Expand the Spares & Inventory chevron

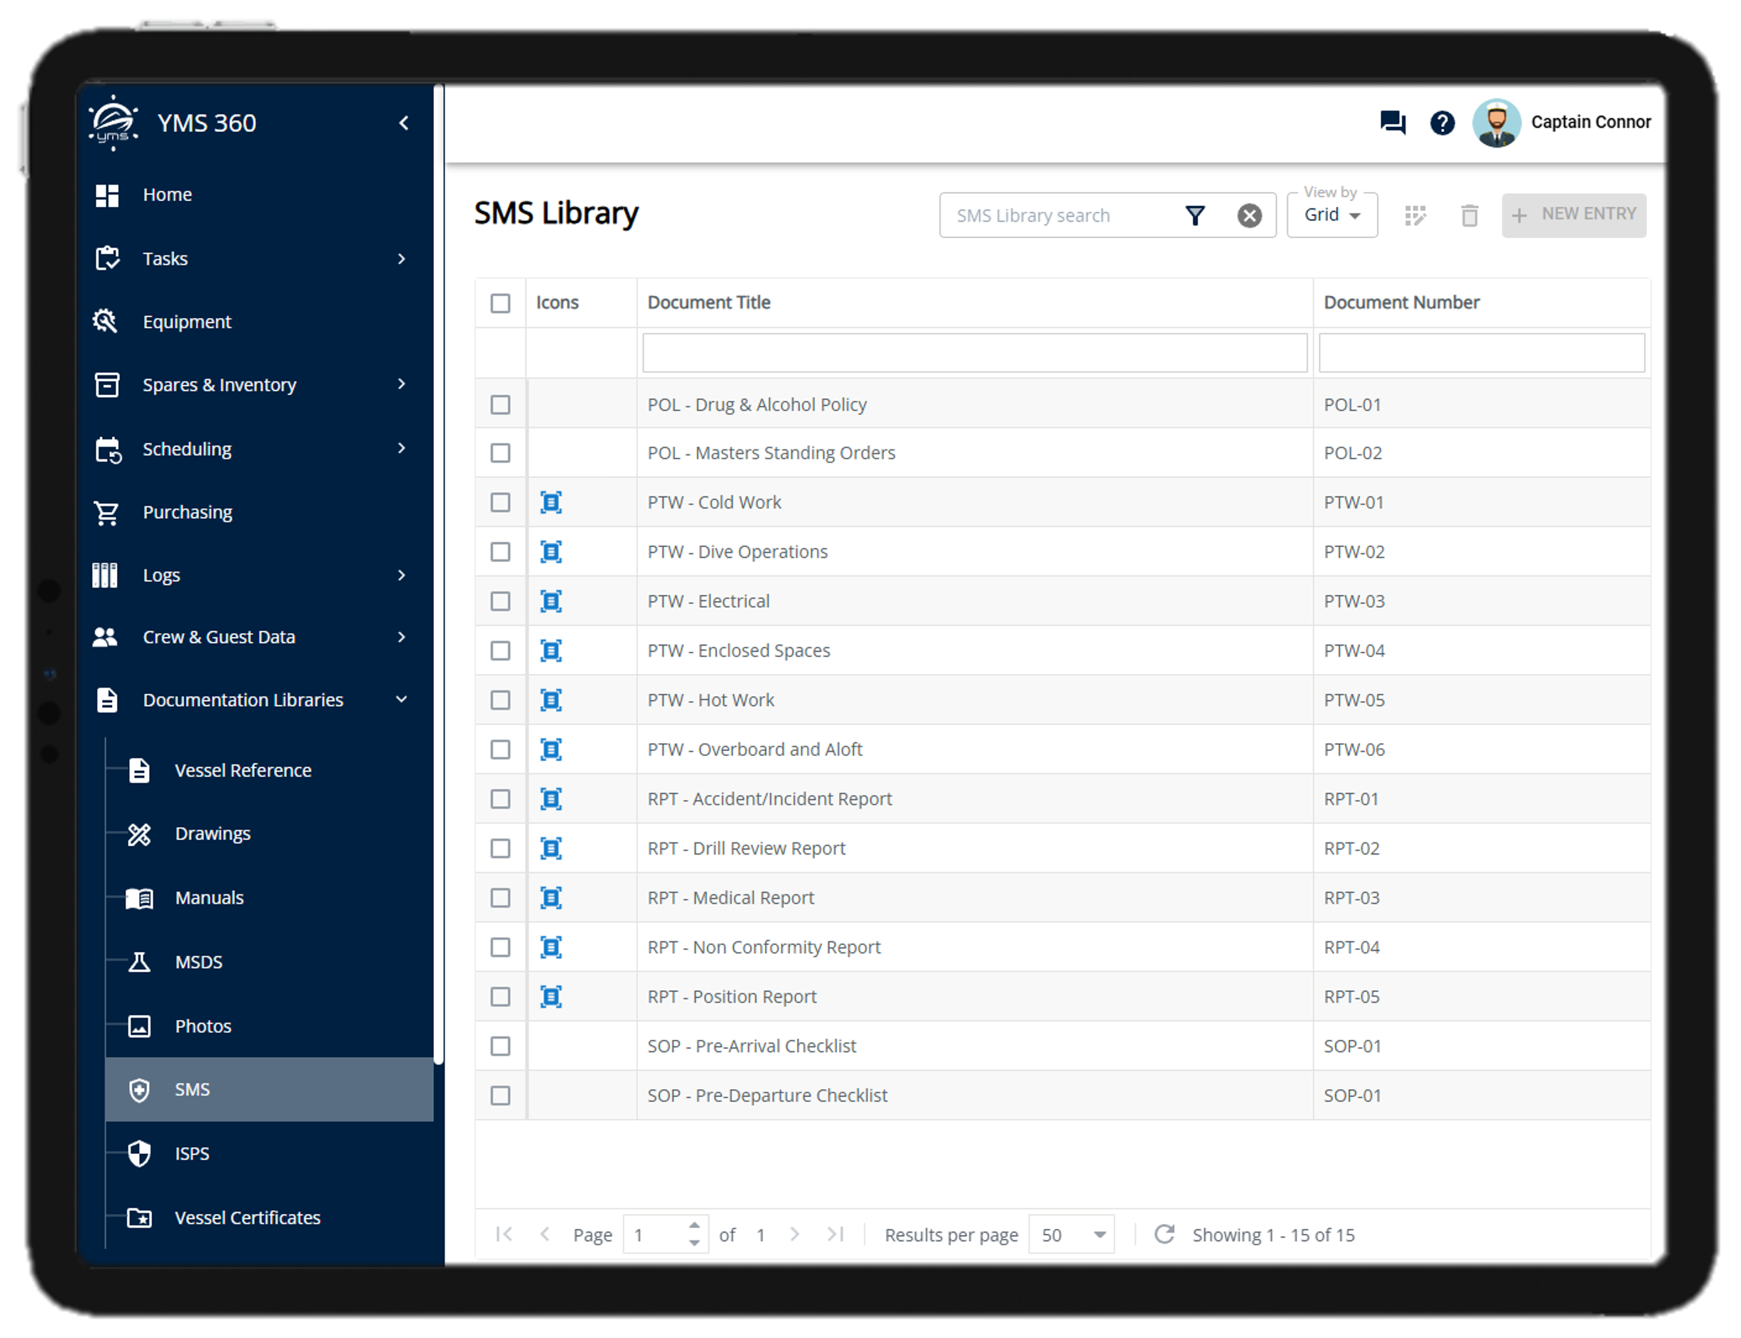coord(402,384)
